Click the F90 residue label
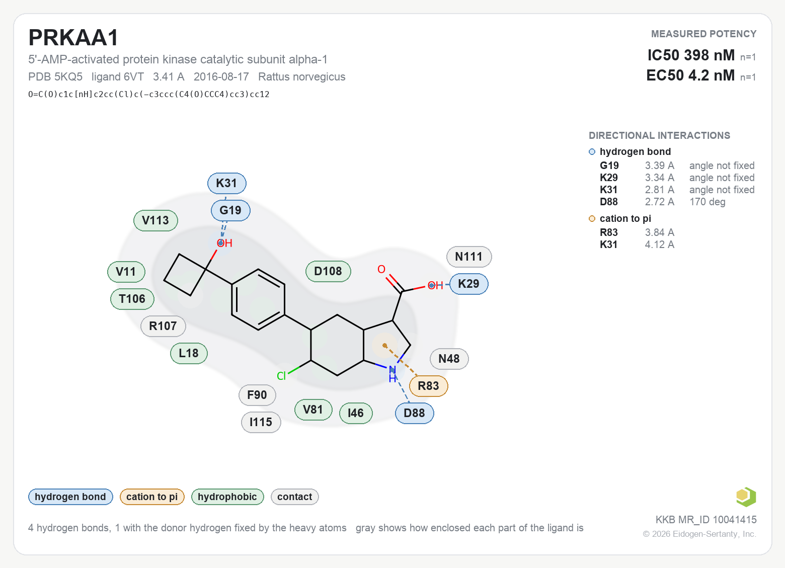This screenshot has width=785, height=568. (257, 395)
